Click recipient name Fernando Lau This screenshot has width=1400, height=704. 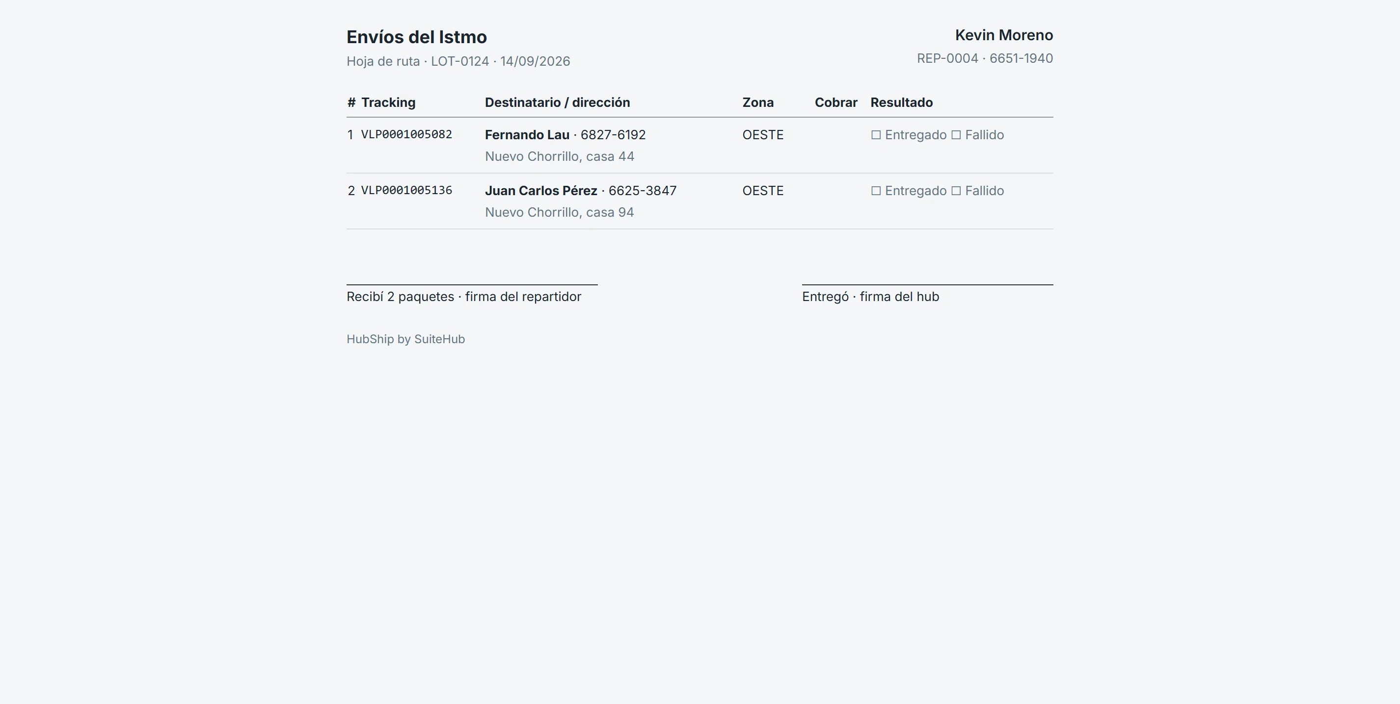(527, 135)
